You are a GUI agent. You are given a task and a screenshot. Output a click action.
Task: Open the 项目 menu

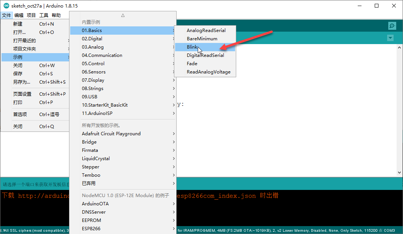31,15
